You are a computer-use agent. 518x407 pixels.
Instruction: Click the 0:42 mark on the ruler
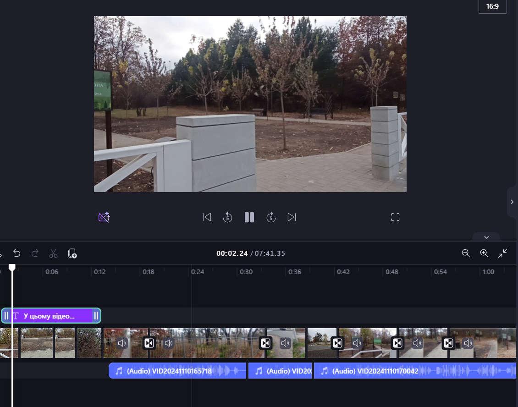[343, 272]
